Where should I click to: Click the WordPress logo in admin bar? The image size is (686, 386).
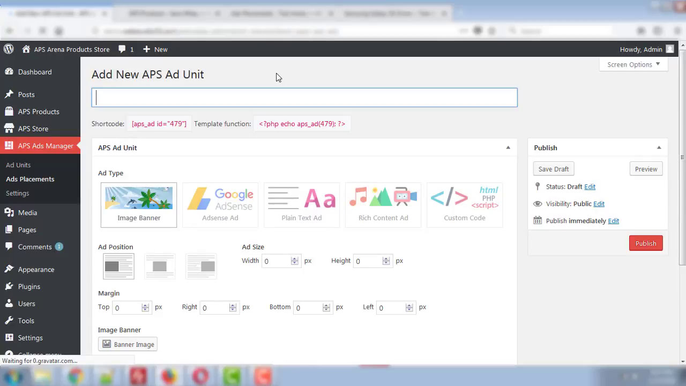point(9,49)
